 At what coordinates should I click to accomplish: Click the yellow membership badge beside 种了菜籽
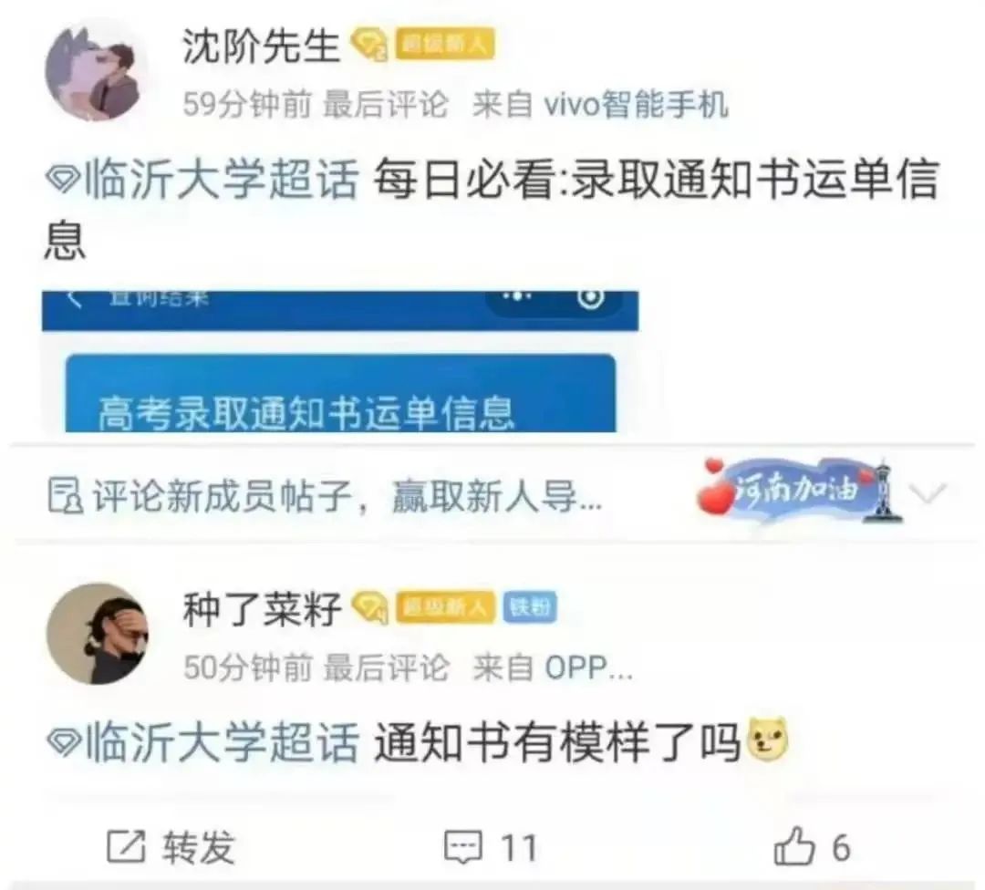click(x=369, y=607)
